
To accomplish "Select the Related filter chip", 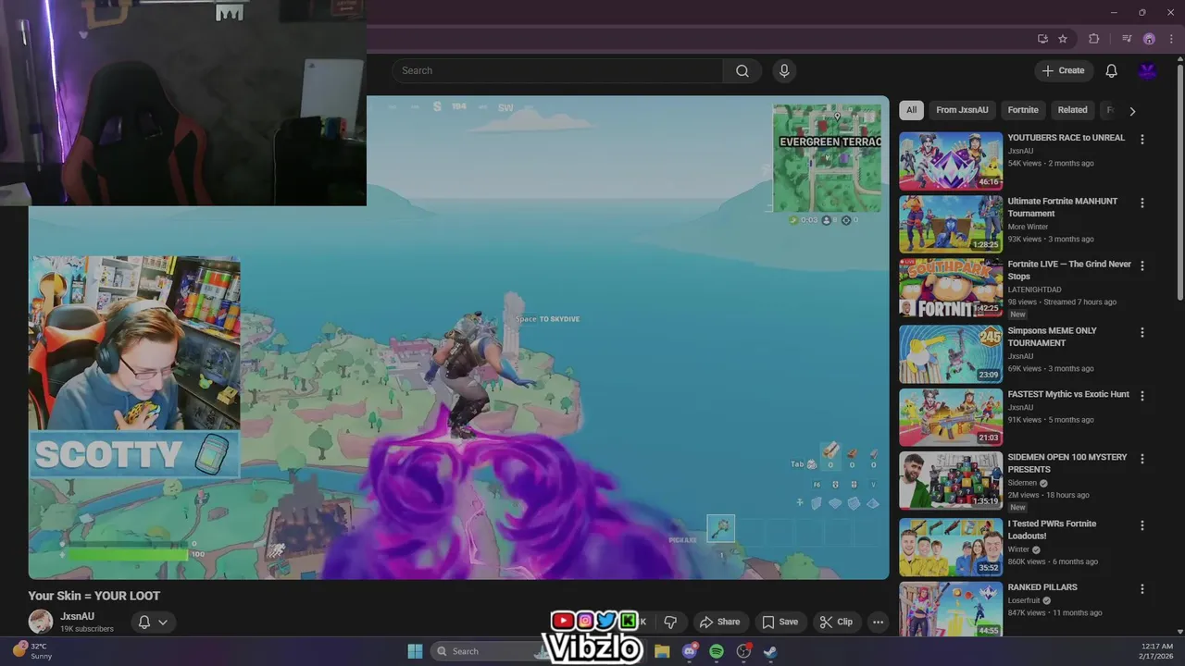I will point(1072,110).
